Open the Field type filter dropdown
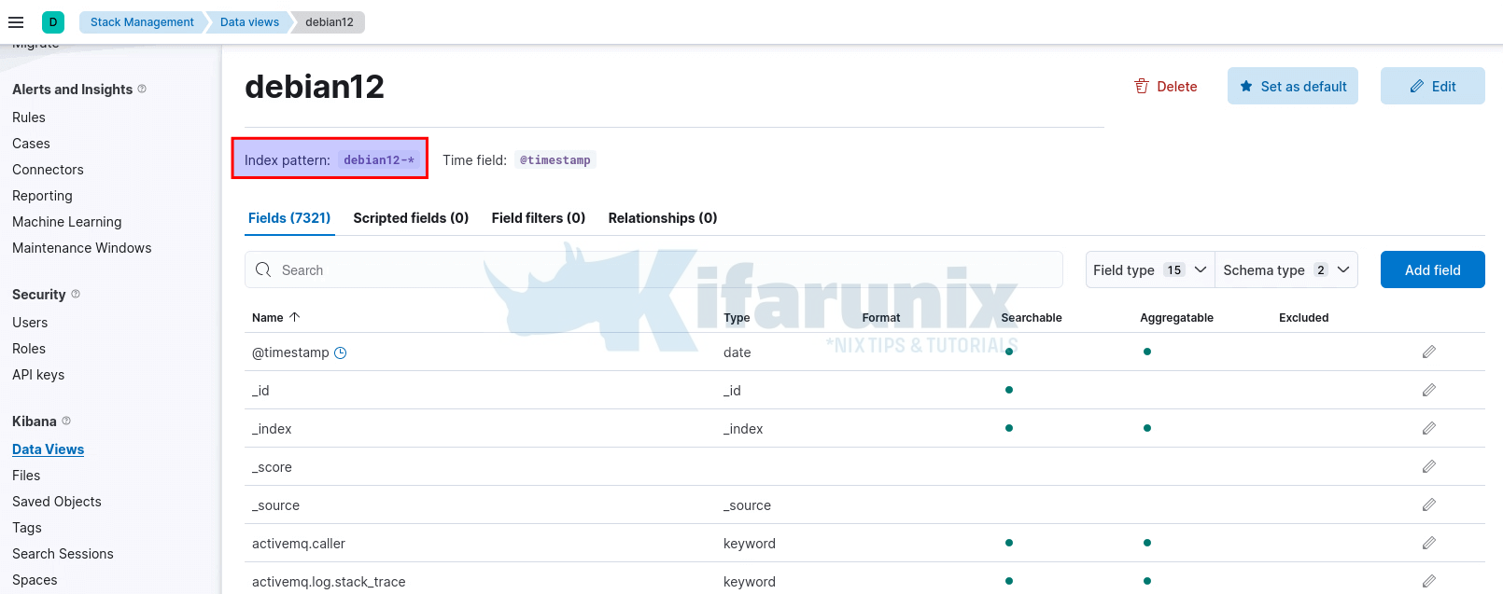The width and height of the screenshot is (1503, 594). [x=1149, y=270]
